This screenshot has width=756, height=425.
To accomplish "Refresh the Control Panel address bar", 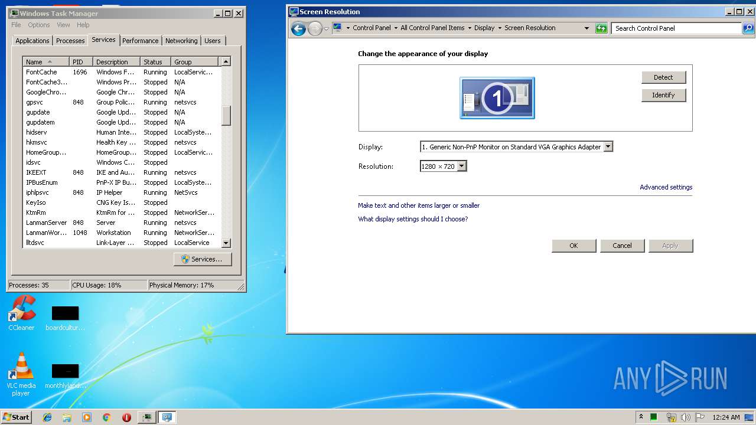I will 601,28.
